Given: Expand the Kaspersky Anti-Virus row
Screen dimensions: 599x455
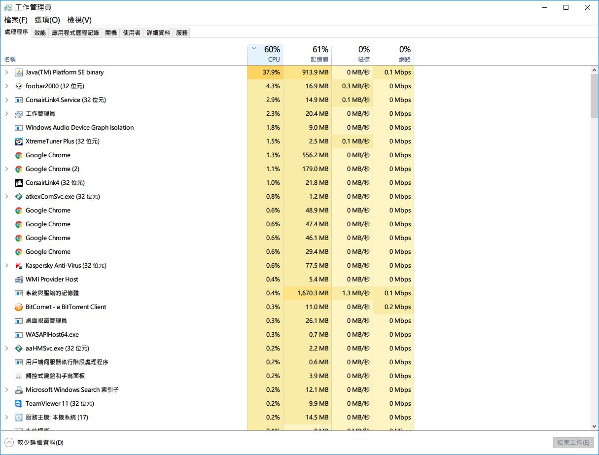Looking at the screenshot, I should pyautogui.click(x=7, y=266).
